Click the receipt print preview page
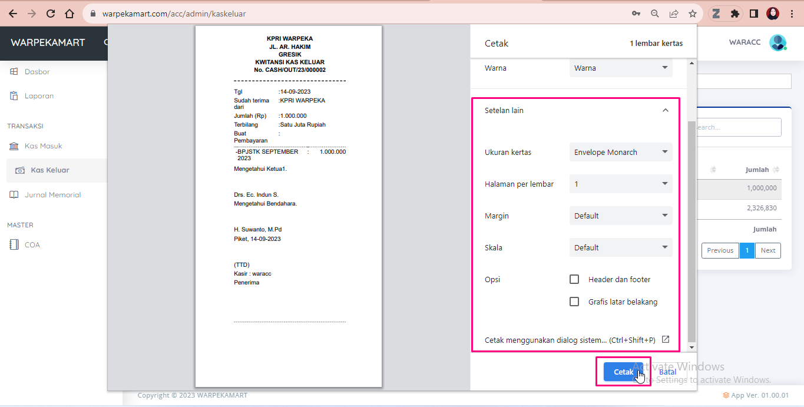The width and height of the screenshot is (804, 407). tap(289, 206)
